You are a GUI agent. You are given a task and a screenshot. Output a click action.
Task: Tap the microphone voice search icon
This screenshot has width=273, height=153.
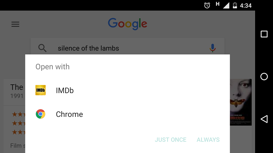[212, 48]
